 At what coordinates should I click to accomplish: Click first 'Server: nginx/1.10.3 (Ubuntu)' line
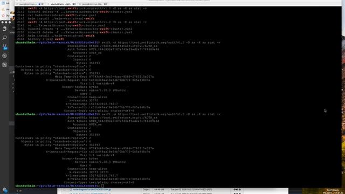[101, 90]
